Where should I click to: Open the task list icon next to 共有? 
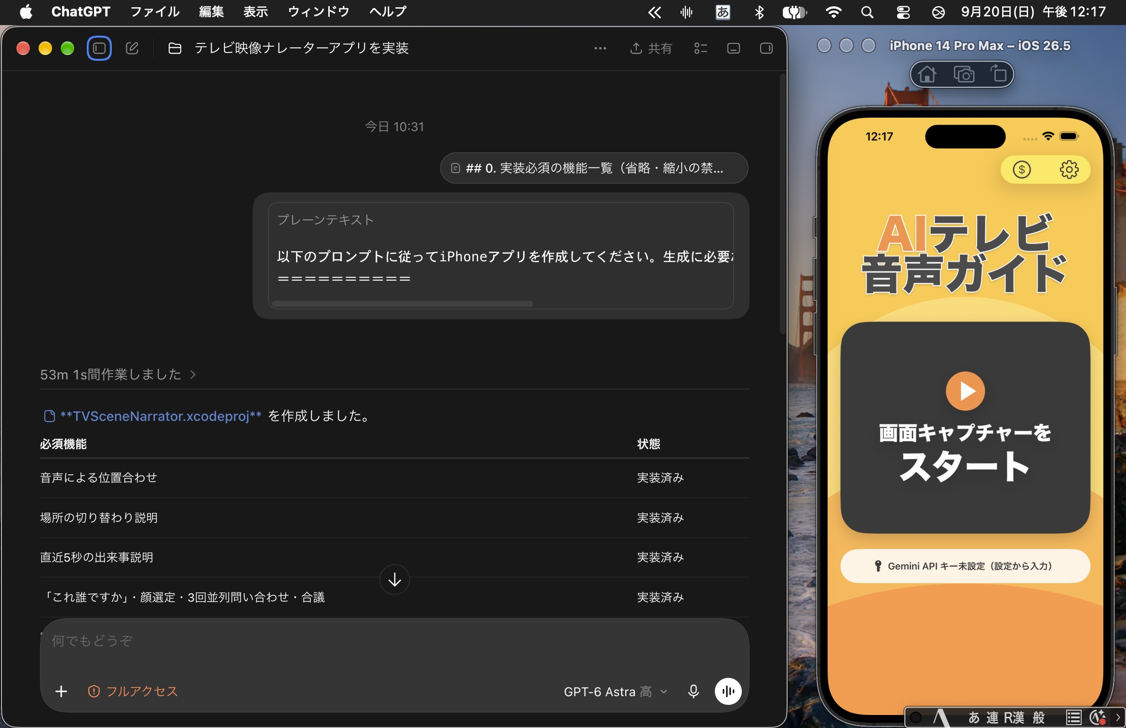(x=700, y=48)
